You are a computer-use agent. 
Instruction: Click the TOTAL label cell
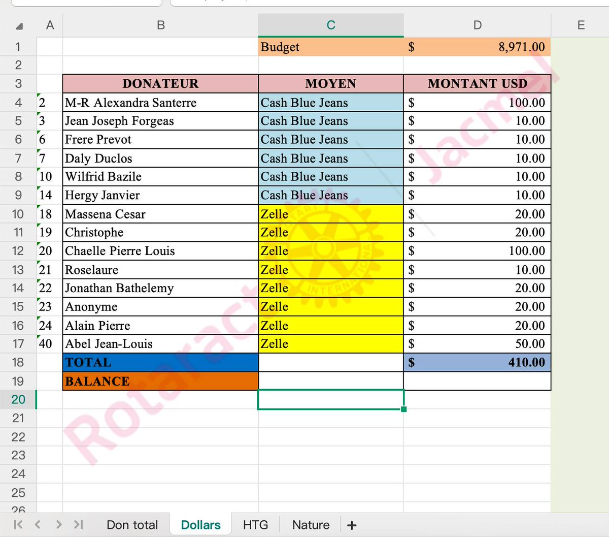(x=160, y=362)
